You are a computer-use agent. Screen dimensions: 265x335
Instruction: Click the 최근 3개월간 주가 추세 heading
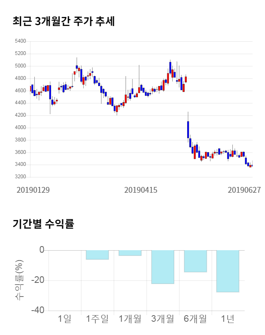64,22
